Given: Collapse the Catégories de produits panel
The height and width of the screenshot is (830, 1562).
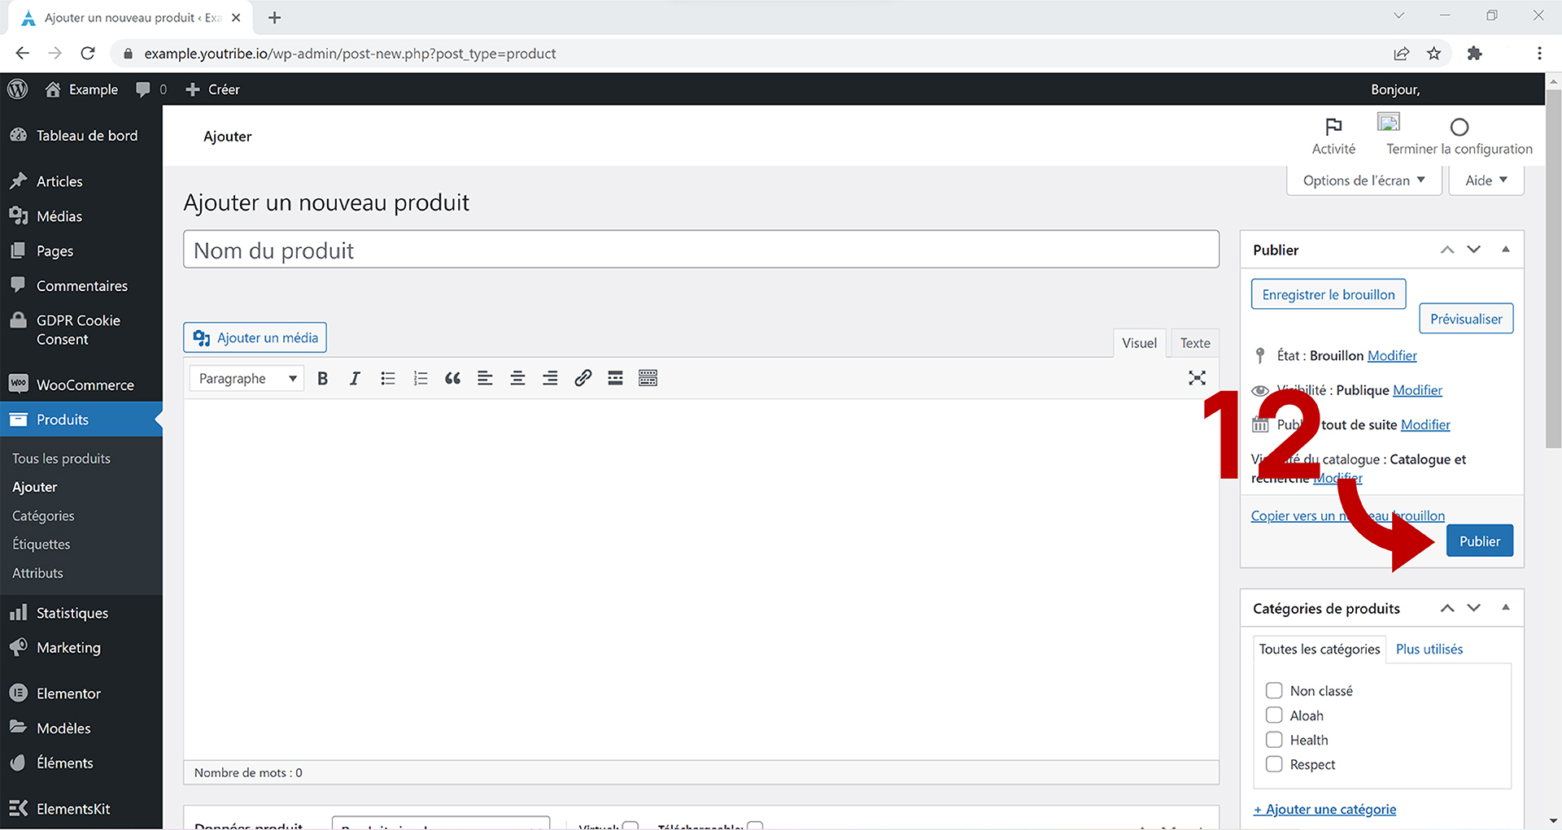Looking at the screenshot, I should 1505,608.
